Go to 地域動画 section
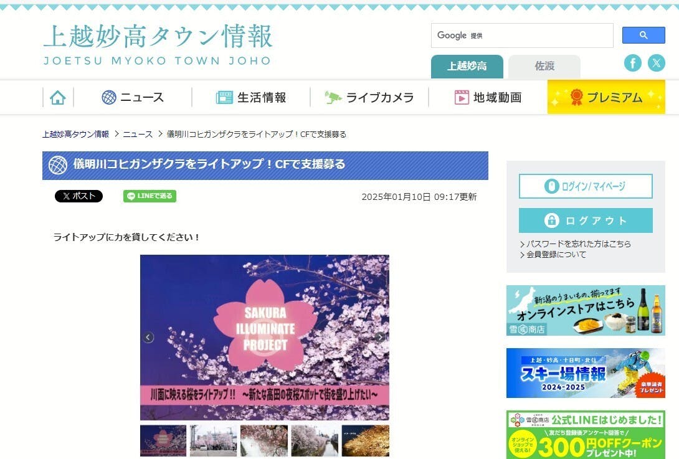The height and width of the screenshot is (459, 679). click(488, 97)
